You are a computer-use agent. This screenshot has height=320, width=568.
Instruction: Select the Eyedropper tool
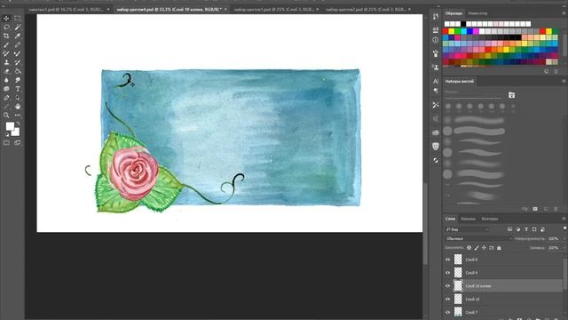pyautogui.click(x=18, y=36)
